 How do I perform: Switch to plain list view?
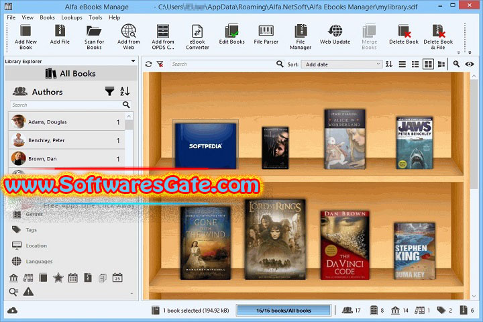(402, 64)
